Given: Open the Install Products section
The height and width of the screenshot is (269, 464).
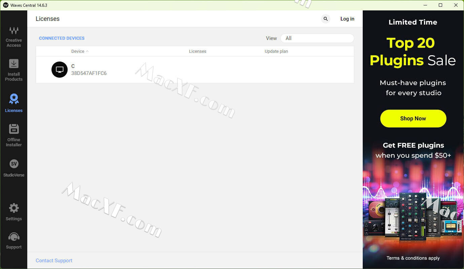Looking at the screenshot, I should pyautogui.click(x=14, y=70).
